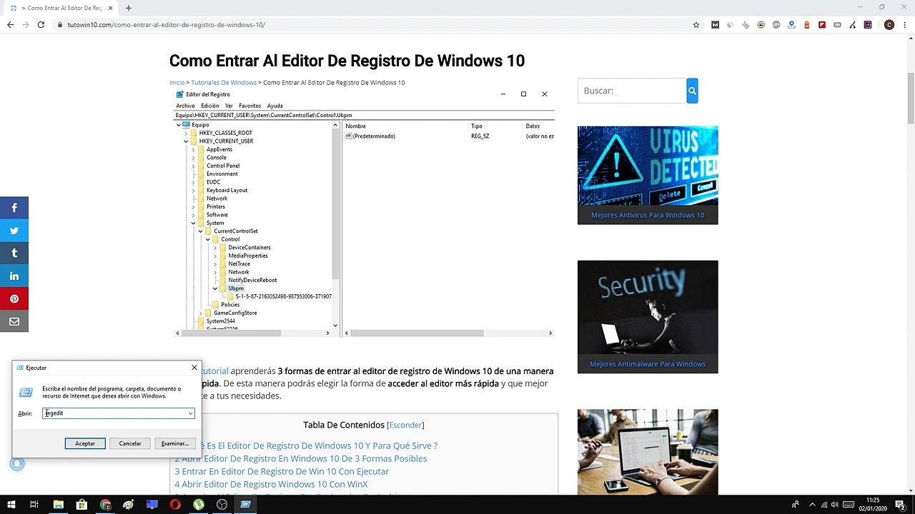
Task: Share on Tumblr sidebar icon
Action: coord(14,253)
